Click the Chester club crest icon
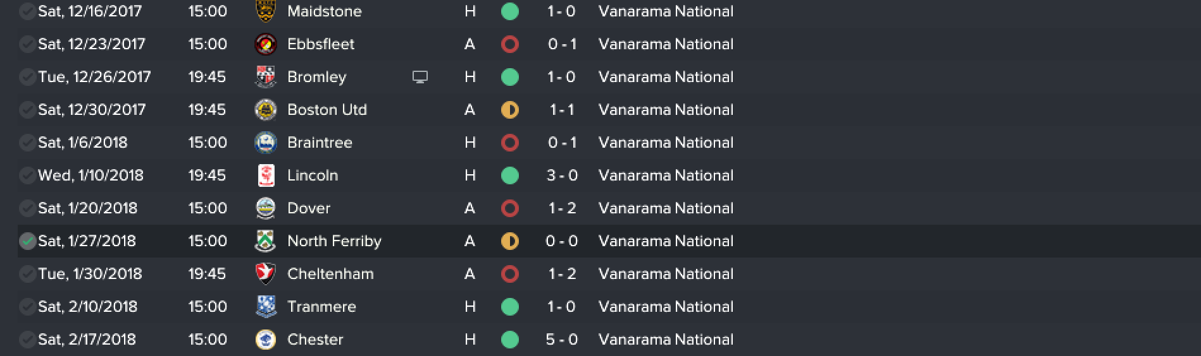The width and height of the screenshot is (1201, 356). tap(266, 340)
